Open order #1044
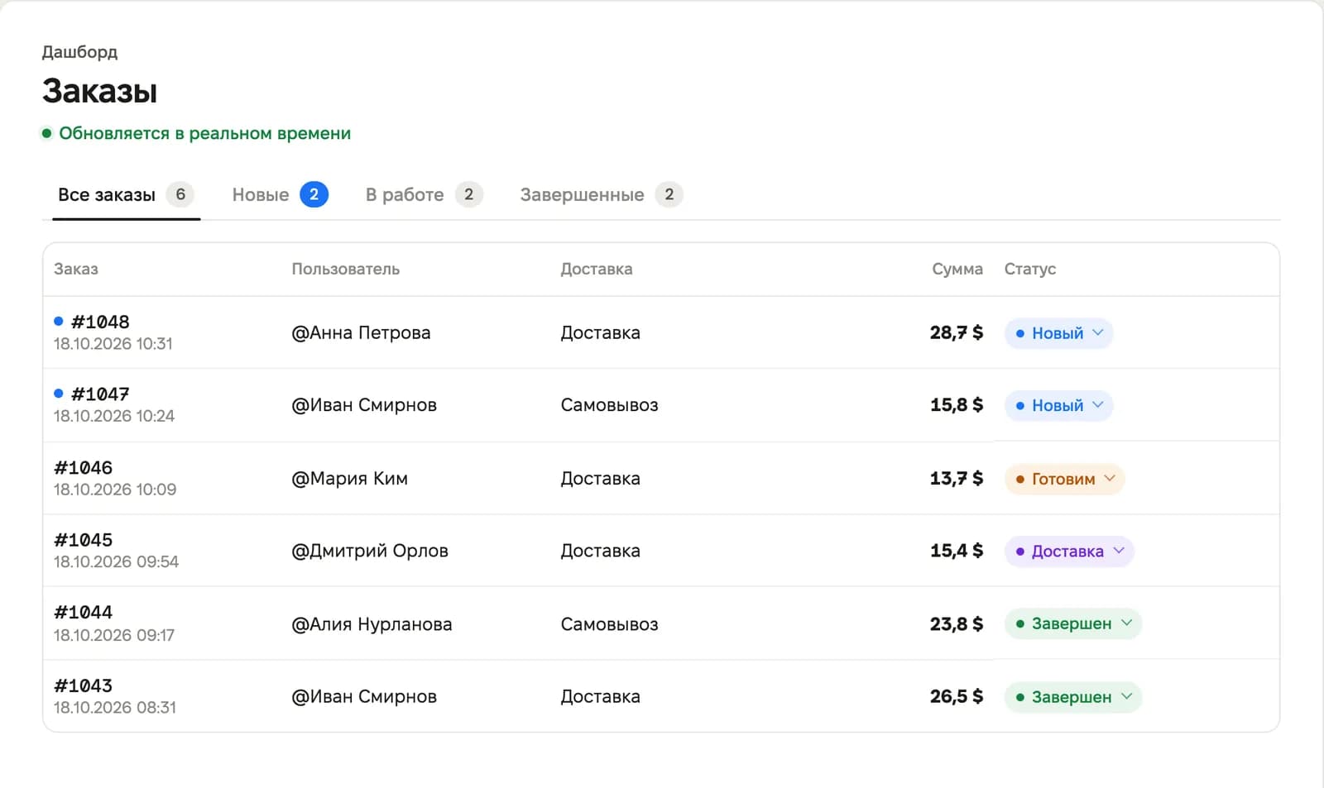This screenshot has width=1324, height=788. tap(83, 613)
